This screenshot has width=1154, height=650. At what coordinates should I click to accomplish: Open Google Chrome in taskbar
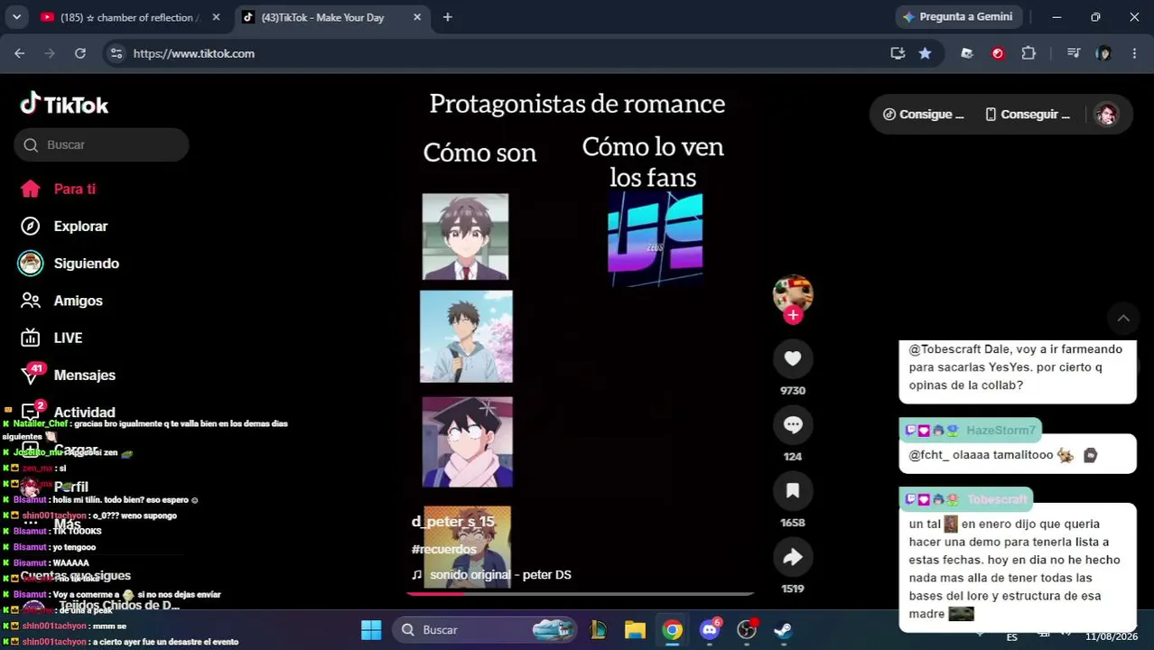pyautogui.click(x=673, y=629)
